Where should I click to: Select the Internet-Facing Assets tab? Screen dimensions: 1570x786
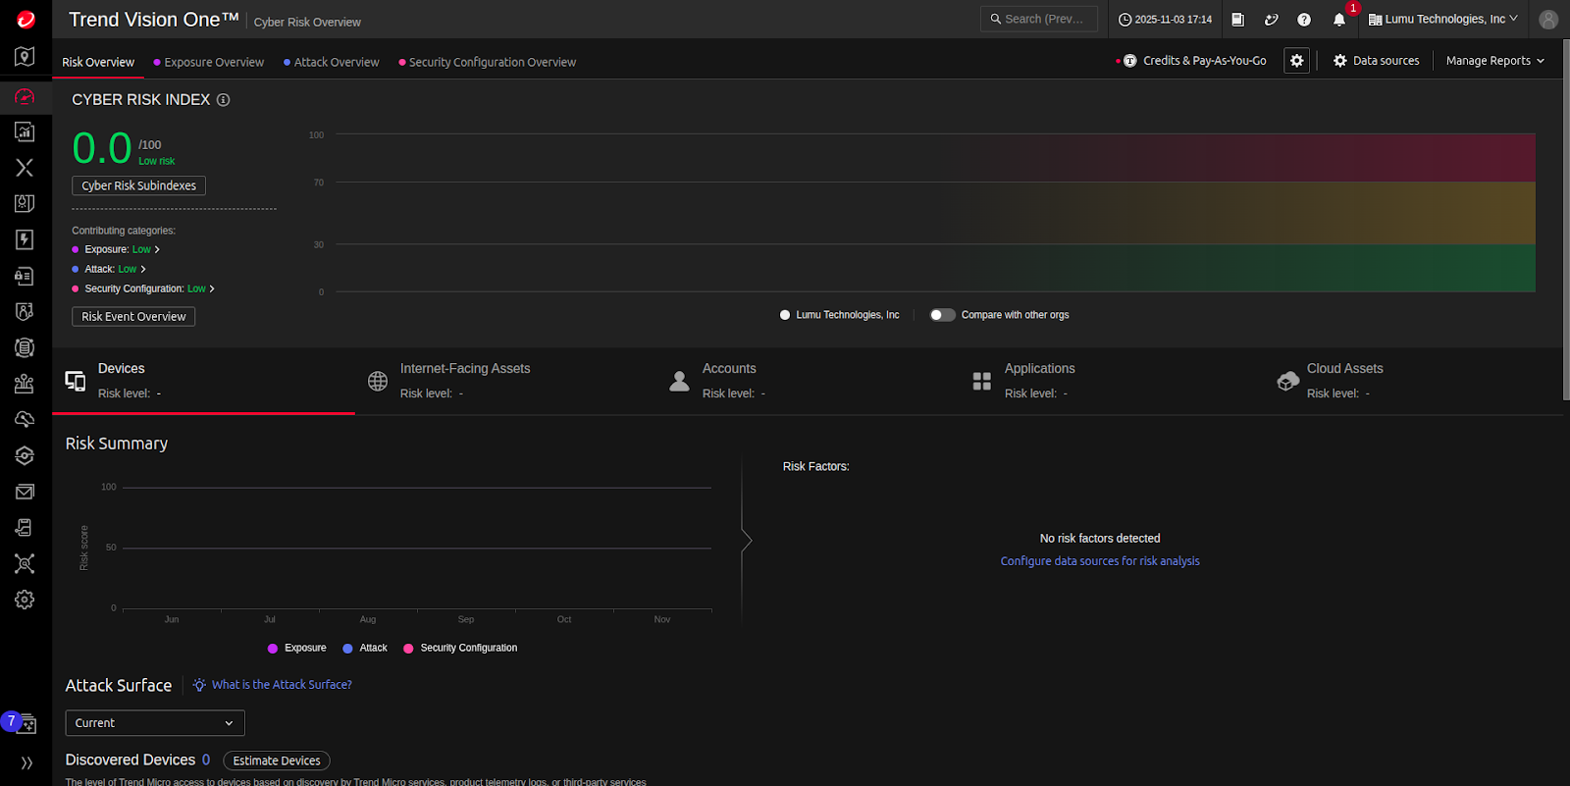(464, 369)
